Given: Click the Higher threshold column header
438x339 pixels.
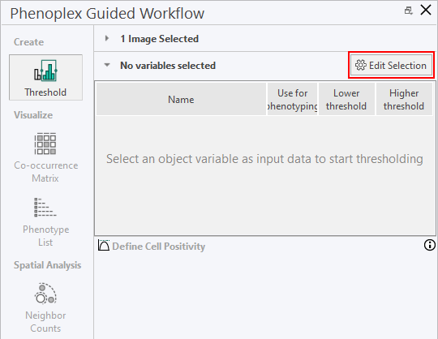Looking at the screenshot, I should [404, 100].
